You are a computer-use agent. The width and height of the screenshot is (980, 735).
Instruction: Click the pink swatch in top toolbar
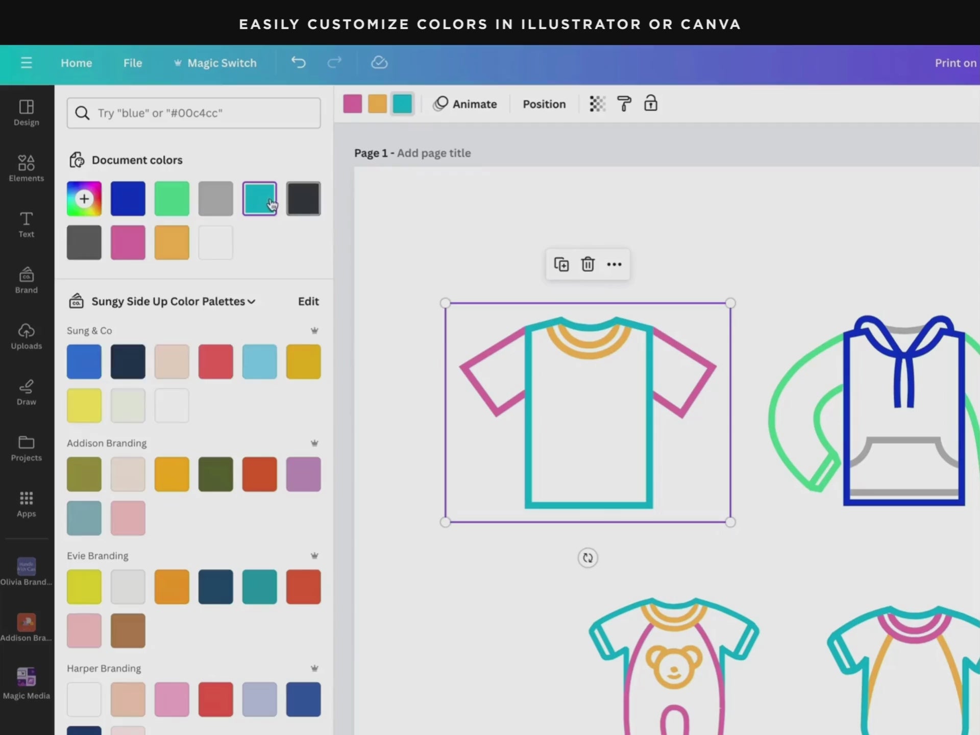[353, 104]
